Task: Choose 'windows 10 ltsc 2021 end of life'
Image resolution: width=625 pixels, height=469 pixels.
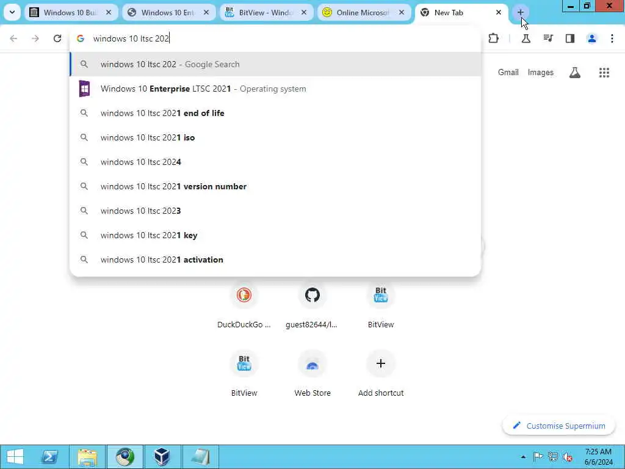Action: click(x=275, y=113)
